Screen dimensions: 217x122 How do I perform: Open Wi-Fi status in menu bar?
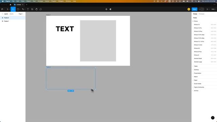pyautogui.click(x=192, y=1)
